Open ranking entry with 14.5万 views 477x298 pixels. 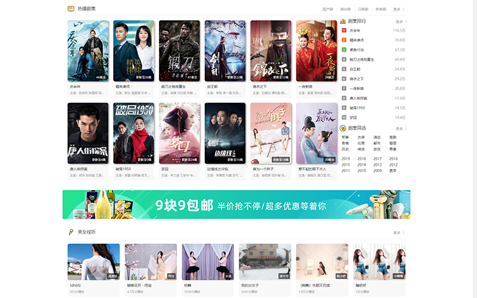(x=373, y=108)
